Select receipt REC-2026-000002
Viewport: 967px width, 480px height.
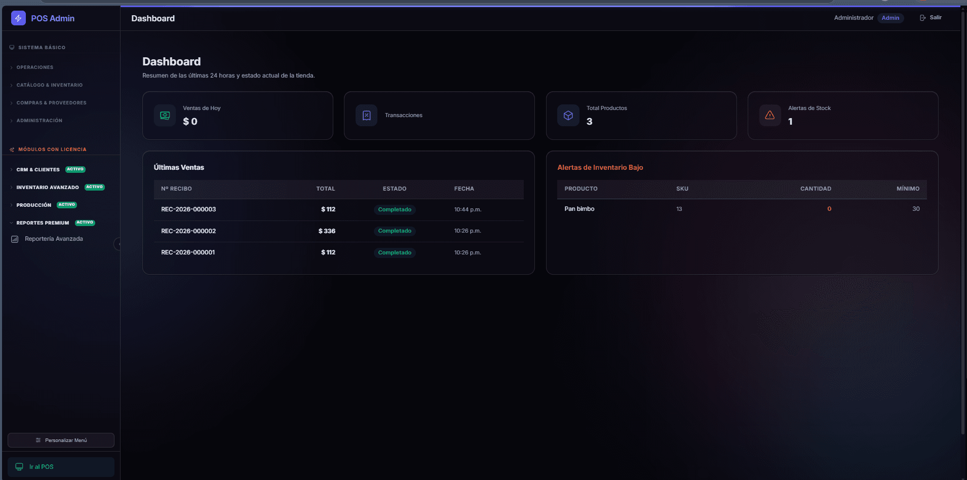click(x=188, y=231)
